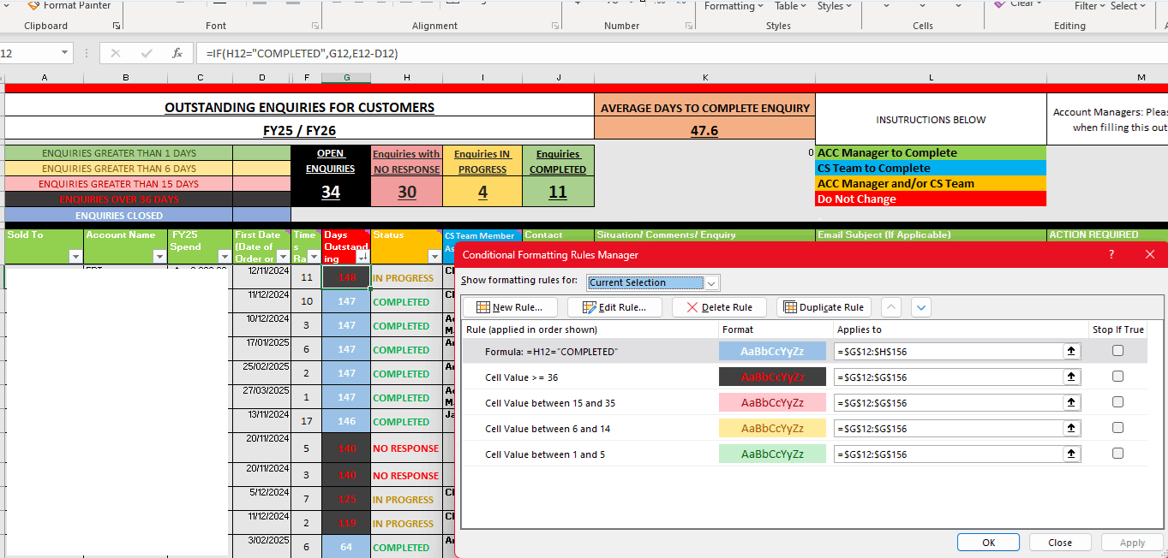Select column G header

point(346,78)
